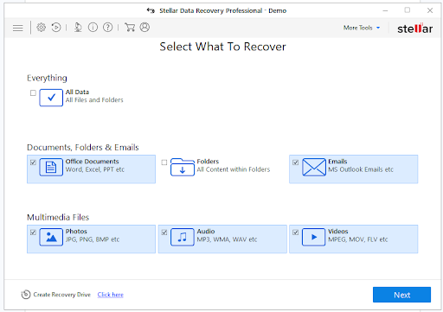Click the Videos play icon
Image resolution: width=443 pixels, height=312 pixels.
click(x=314, y=237)
